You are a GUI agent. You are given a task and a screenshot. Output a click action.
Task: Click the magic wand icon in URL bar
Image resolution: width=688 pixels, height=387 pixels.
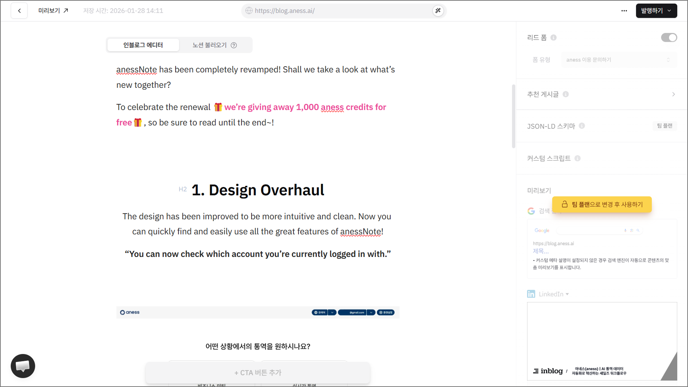click(438, 11)
